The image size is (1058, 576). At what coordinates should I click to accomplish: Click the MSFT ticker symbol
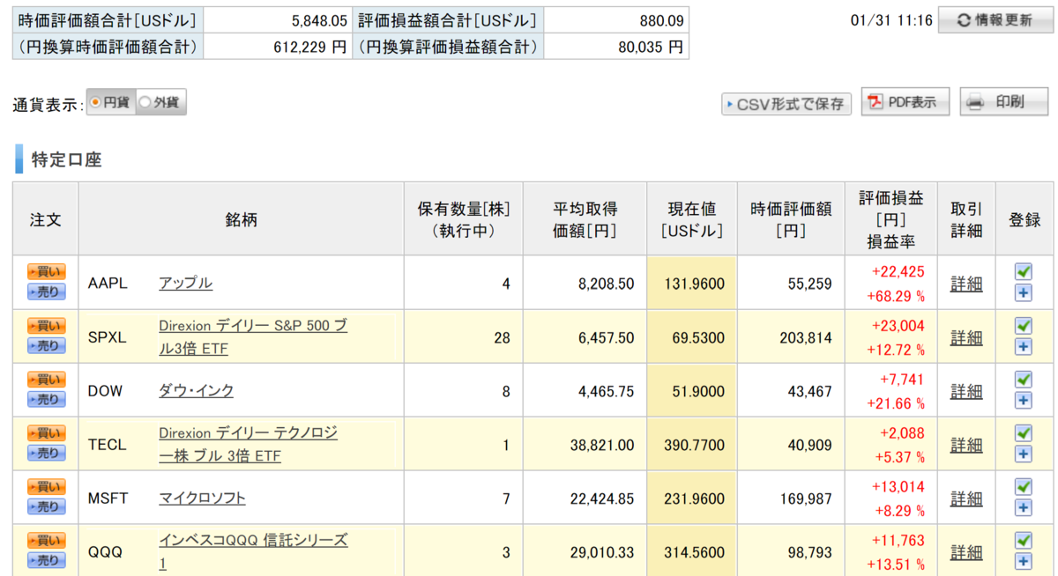coord(108,498)
